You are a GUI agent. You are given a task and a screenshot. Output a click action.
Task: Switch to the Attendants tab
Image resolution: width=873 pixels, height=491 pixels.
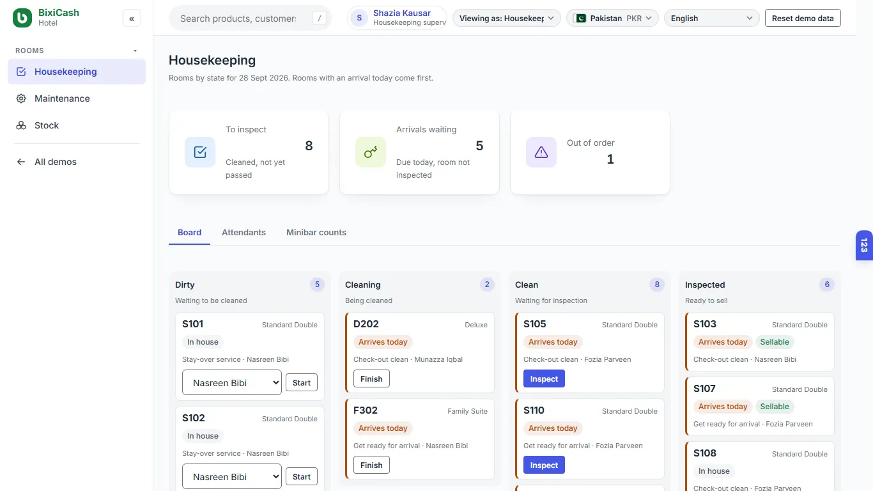point(243,233)
